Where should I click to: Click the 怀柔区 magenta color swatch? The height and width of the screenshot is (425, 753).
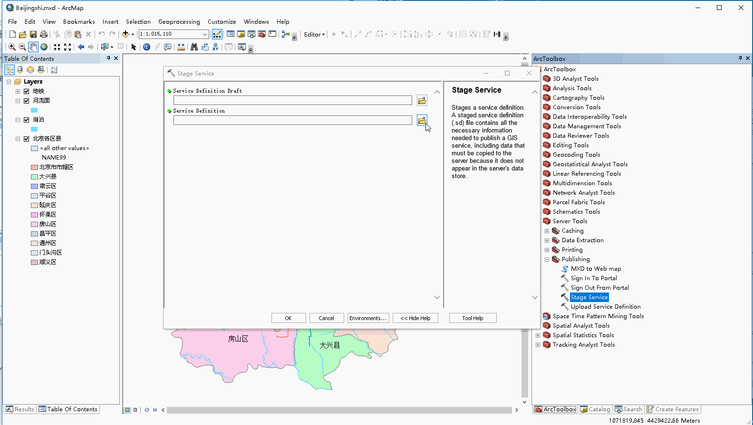click(x=34, y=215)
